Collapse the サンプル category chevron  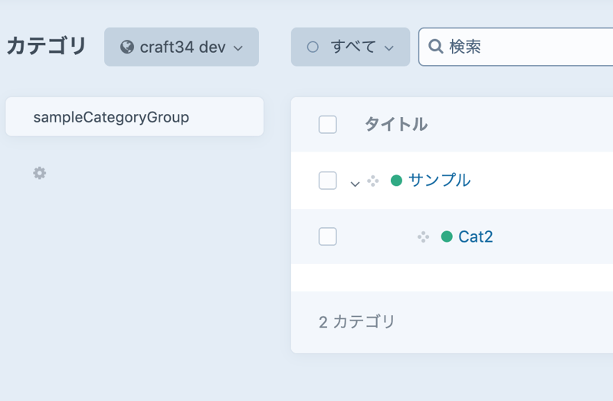pos(355,183)
